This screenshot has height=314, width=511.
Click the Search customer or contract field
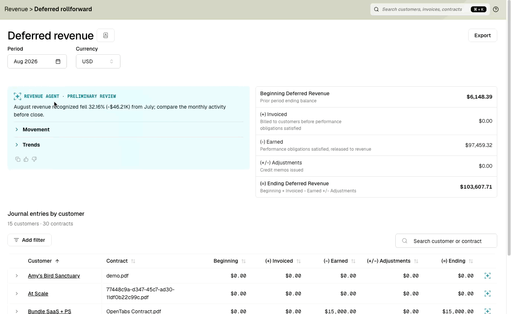(x=446, y=241)
